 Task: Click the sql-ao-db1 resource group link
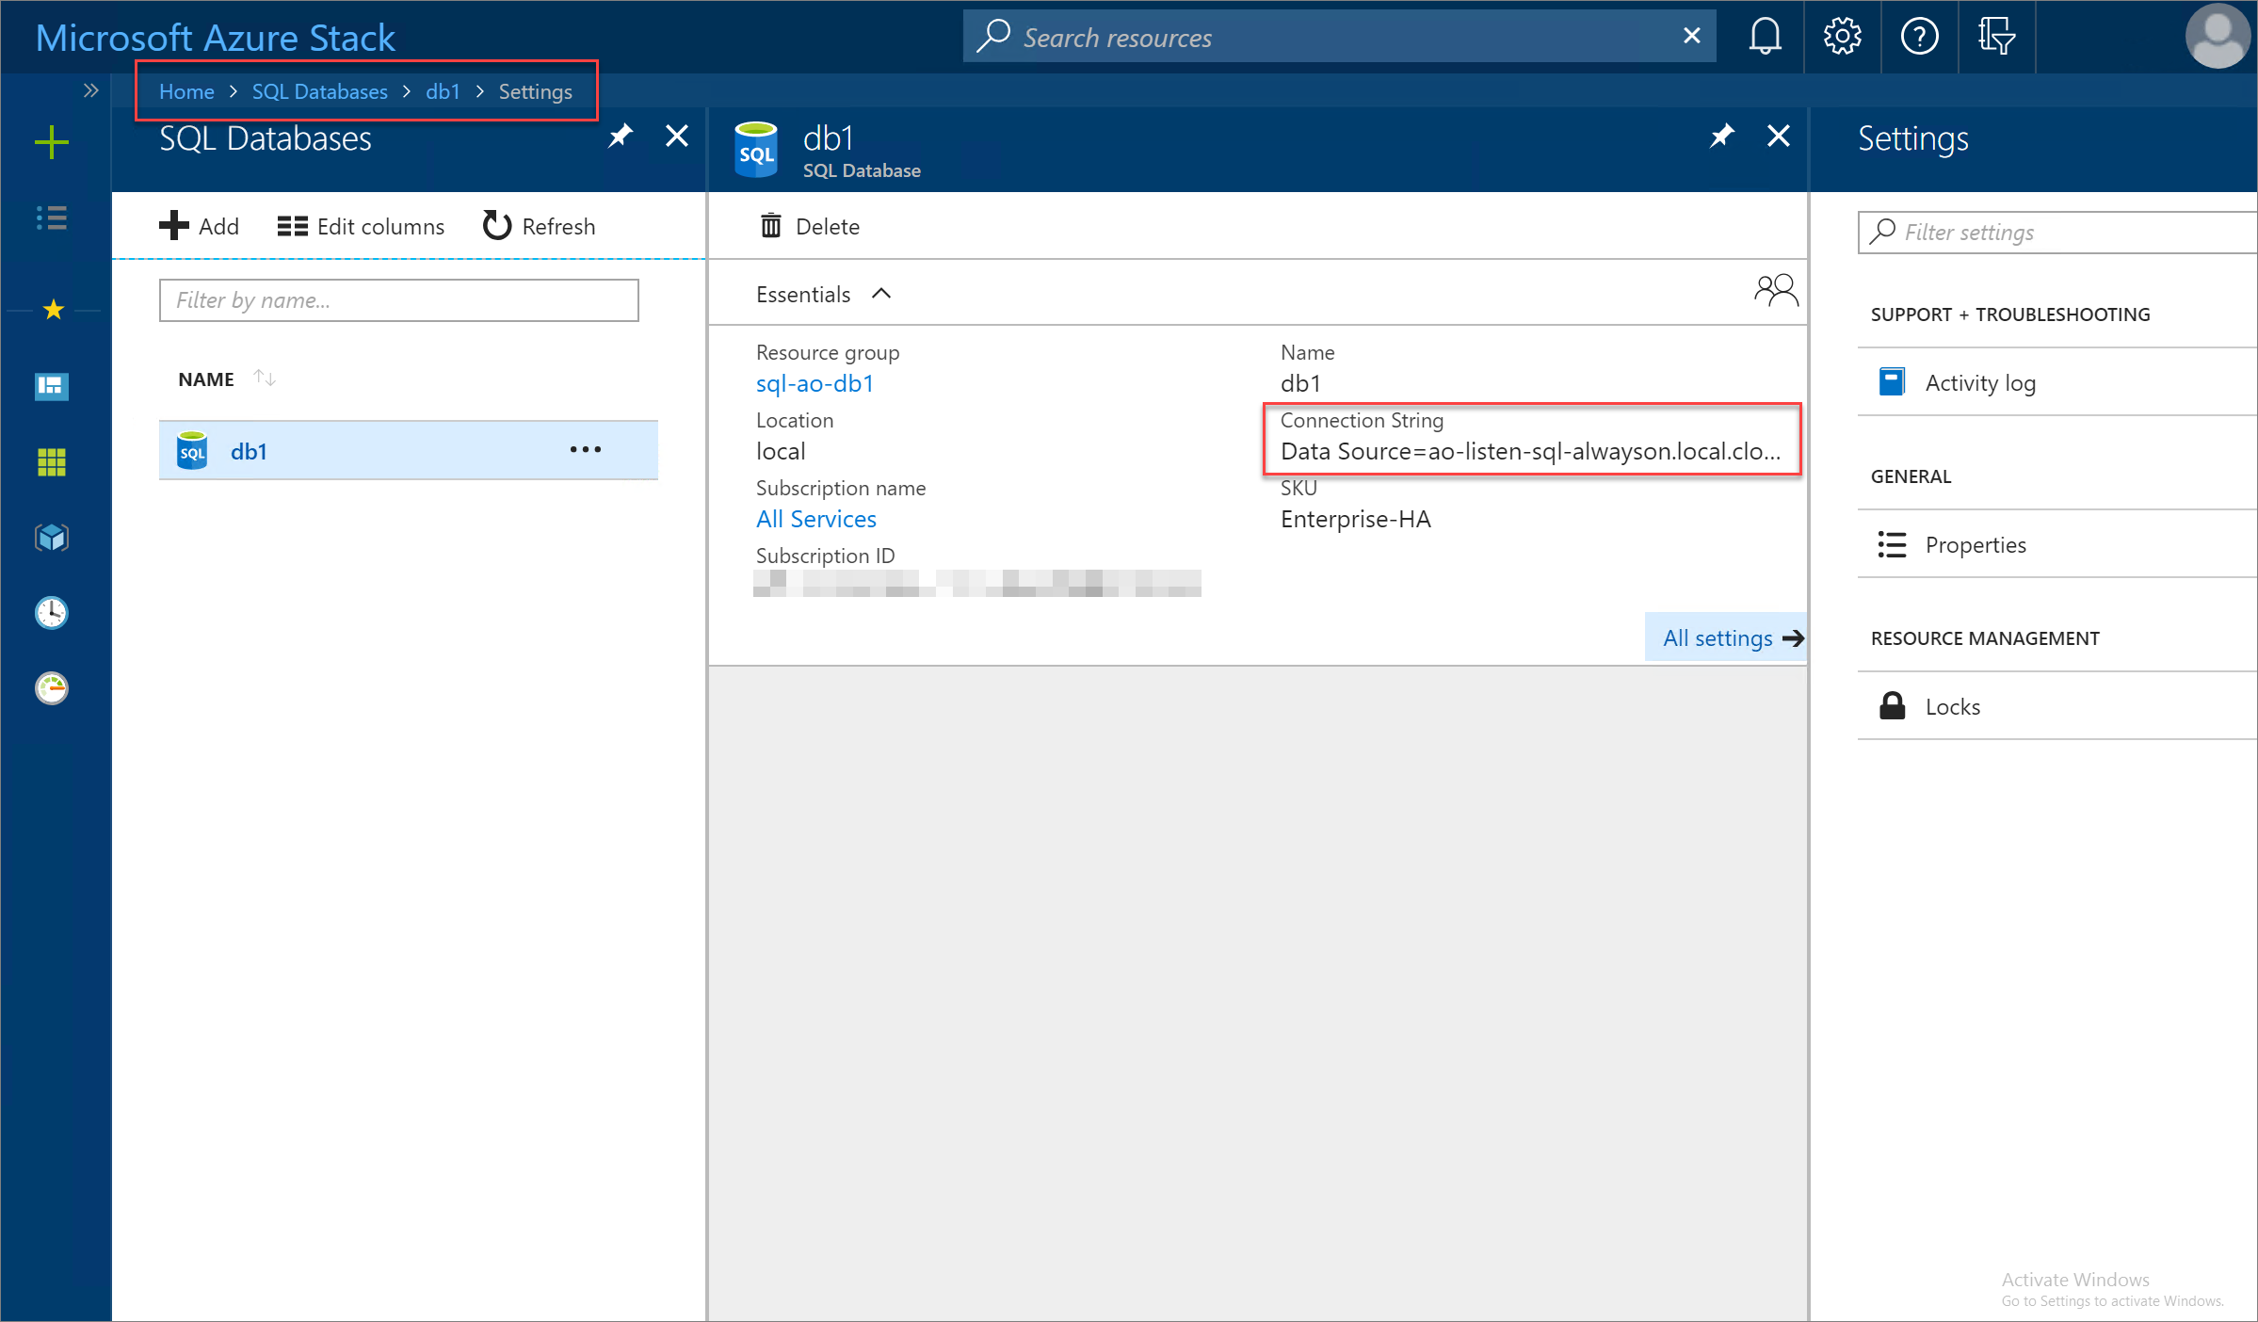(814, 382)
